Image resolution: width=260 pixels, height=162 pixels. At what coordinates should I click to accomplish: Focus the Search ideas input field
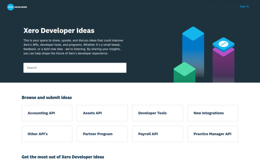coord(75,68)
